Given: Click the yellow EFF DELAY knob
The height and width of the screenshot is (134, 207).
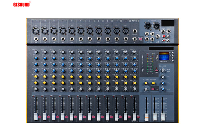Looking at the screenshot, I should pos(153,83).
